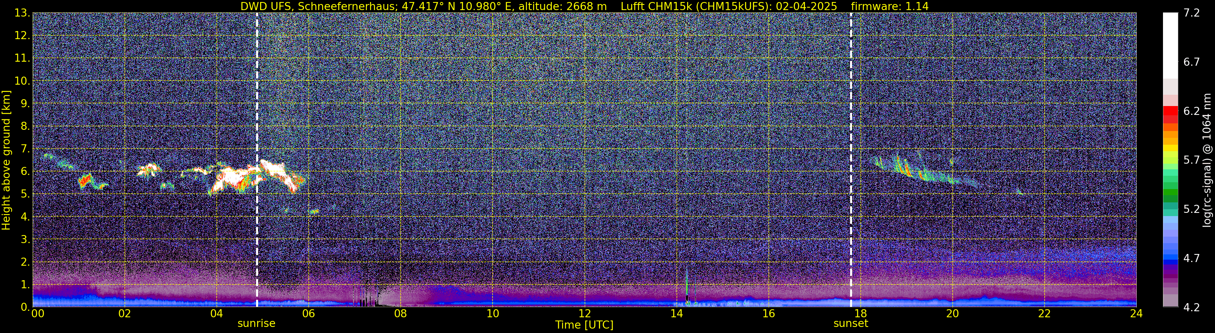The height and width of the screenshot is (333, 1215).
Task: Click height axis tick '4.'
Action: coord(25,217)
